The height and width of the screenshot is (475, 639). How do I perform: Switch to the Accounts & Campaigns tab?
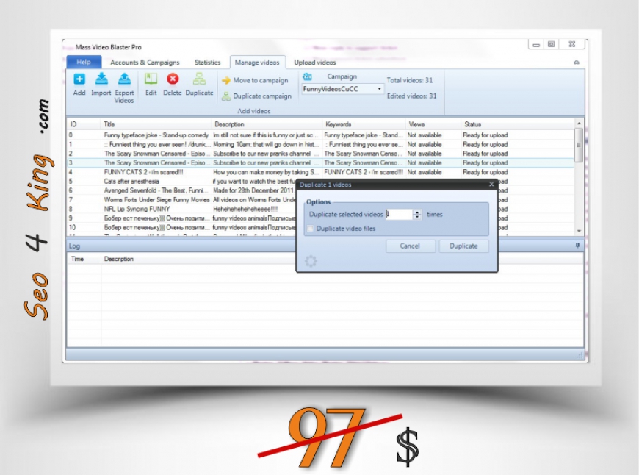[x=145, y=63]
